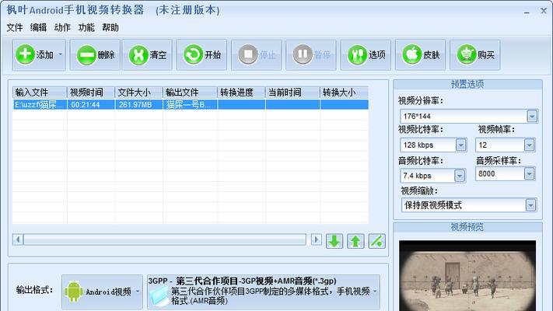Click the Clear (清空) toolbar button
The width and height of the screenshot is (553, 311).
click(x=147, y=55)
